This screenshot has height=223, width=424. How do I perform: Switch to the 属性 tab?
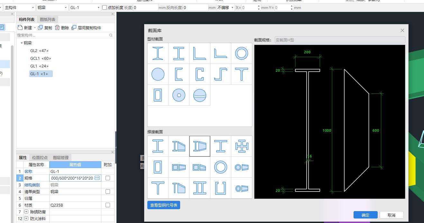pyautogui.click(x=23, y=157)
